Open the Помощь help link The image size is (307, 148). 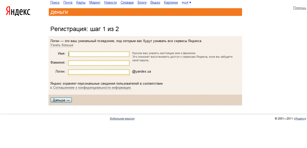300,8
